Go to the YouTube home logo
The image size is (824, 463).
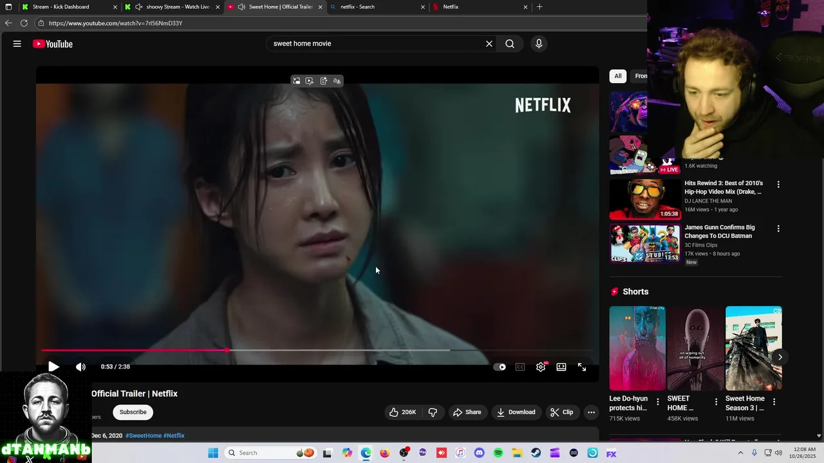(53, 44)
